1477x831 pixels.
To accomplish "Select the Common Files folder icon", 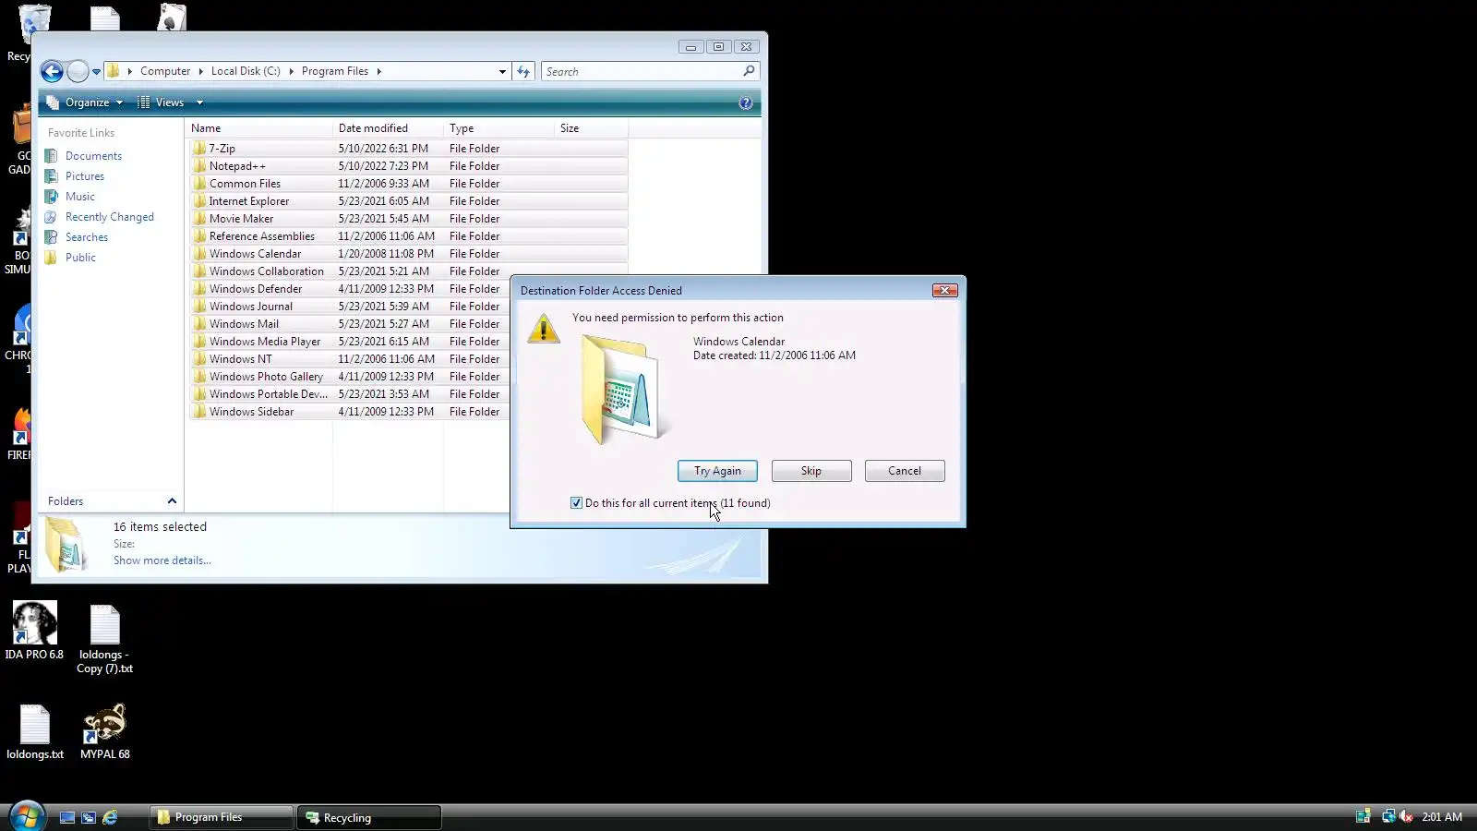I will pyautogui.click(x=199, y=184).
